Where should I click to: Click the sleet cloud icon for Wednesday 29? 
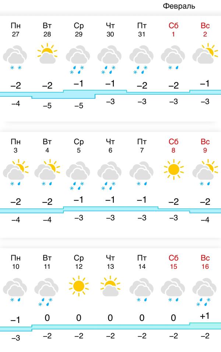[78, 60]
